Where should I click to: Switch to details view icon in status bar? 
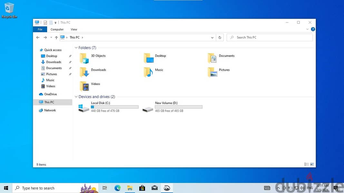pos(306,164)
